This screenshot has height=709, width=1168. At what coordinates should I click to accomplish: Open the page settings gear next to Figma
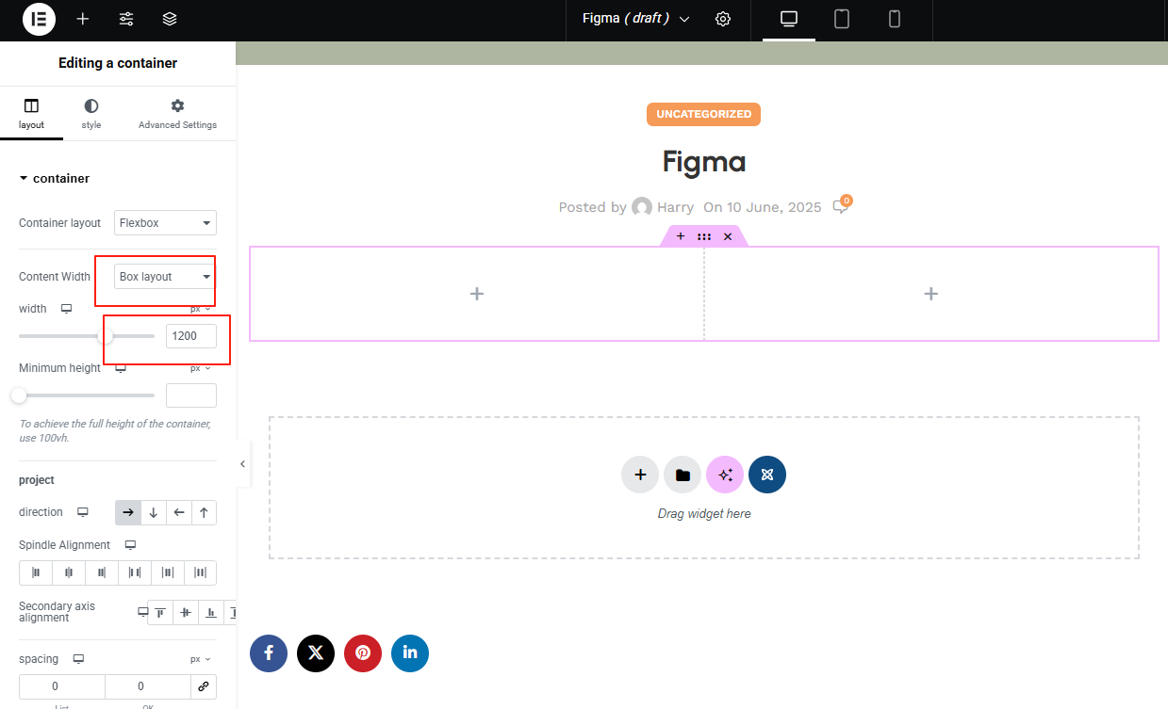722,19
